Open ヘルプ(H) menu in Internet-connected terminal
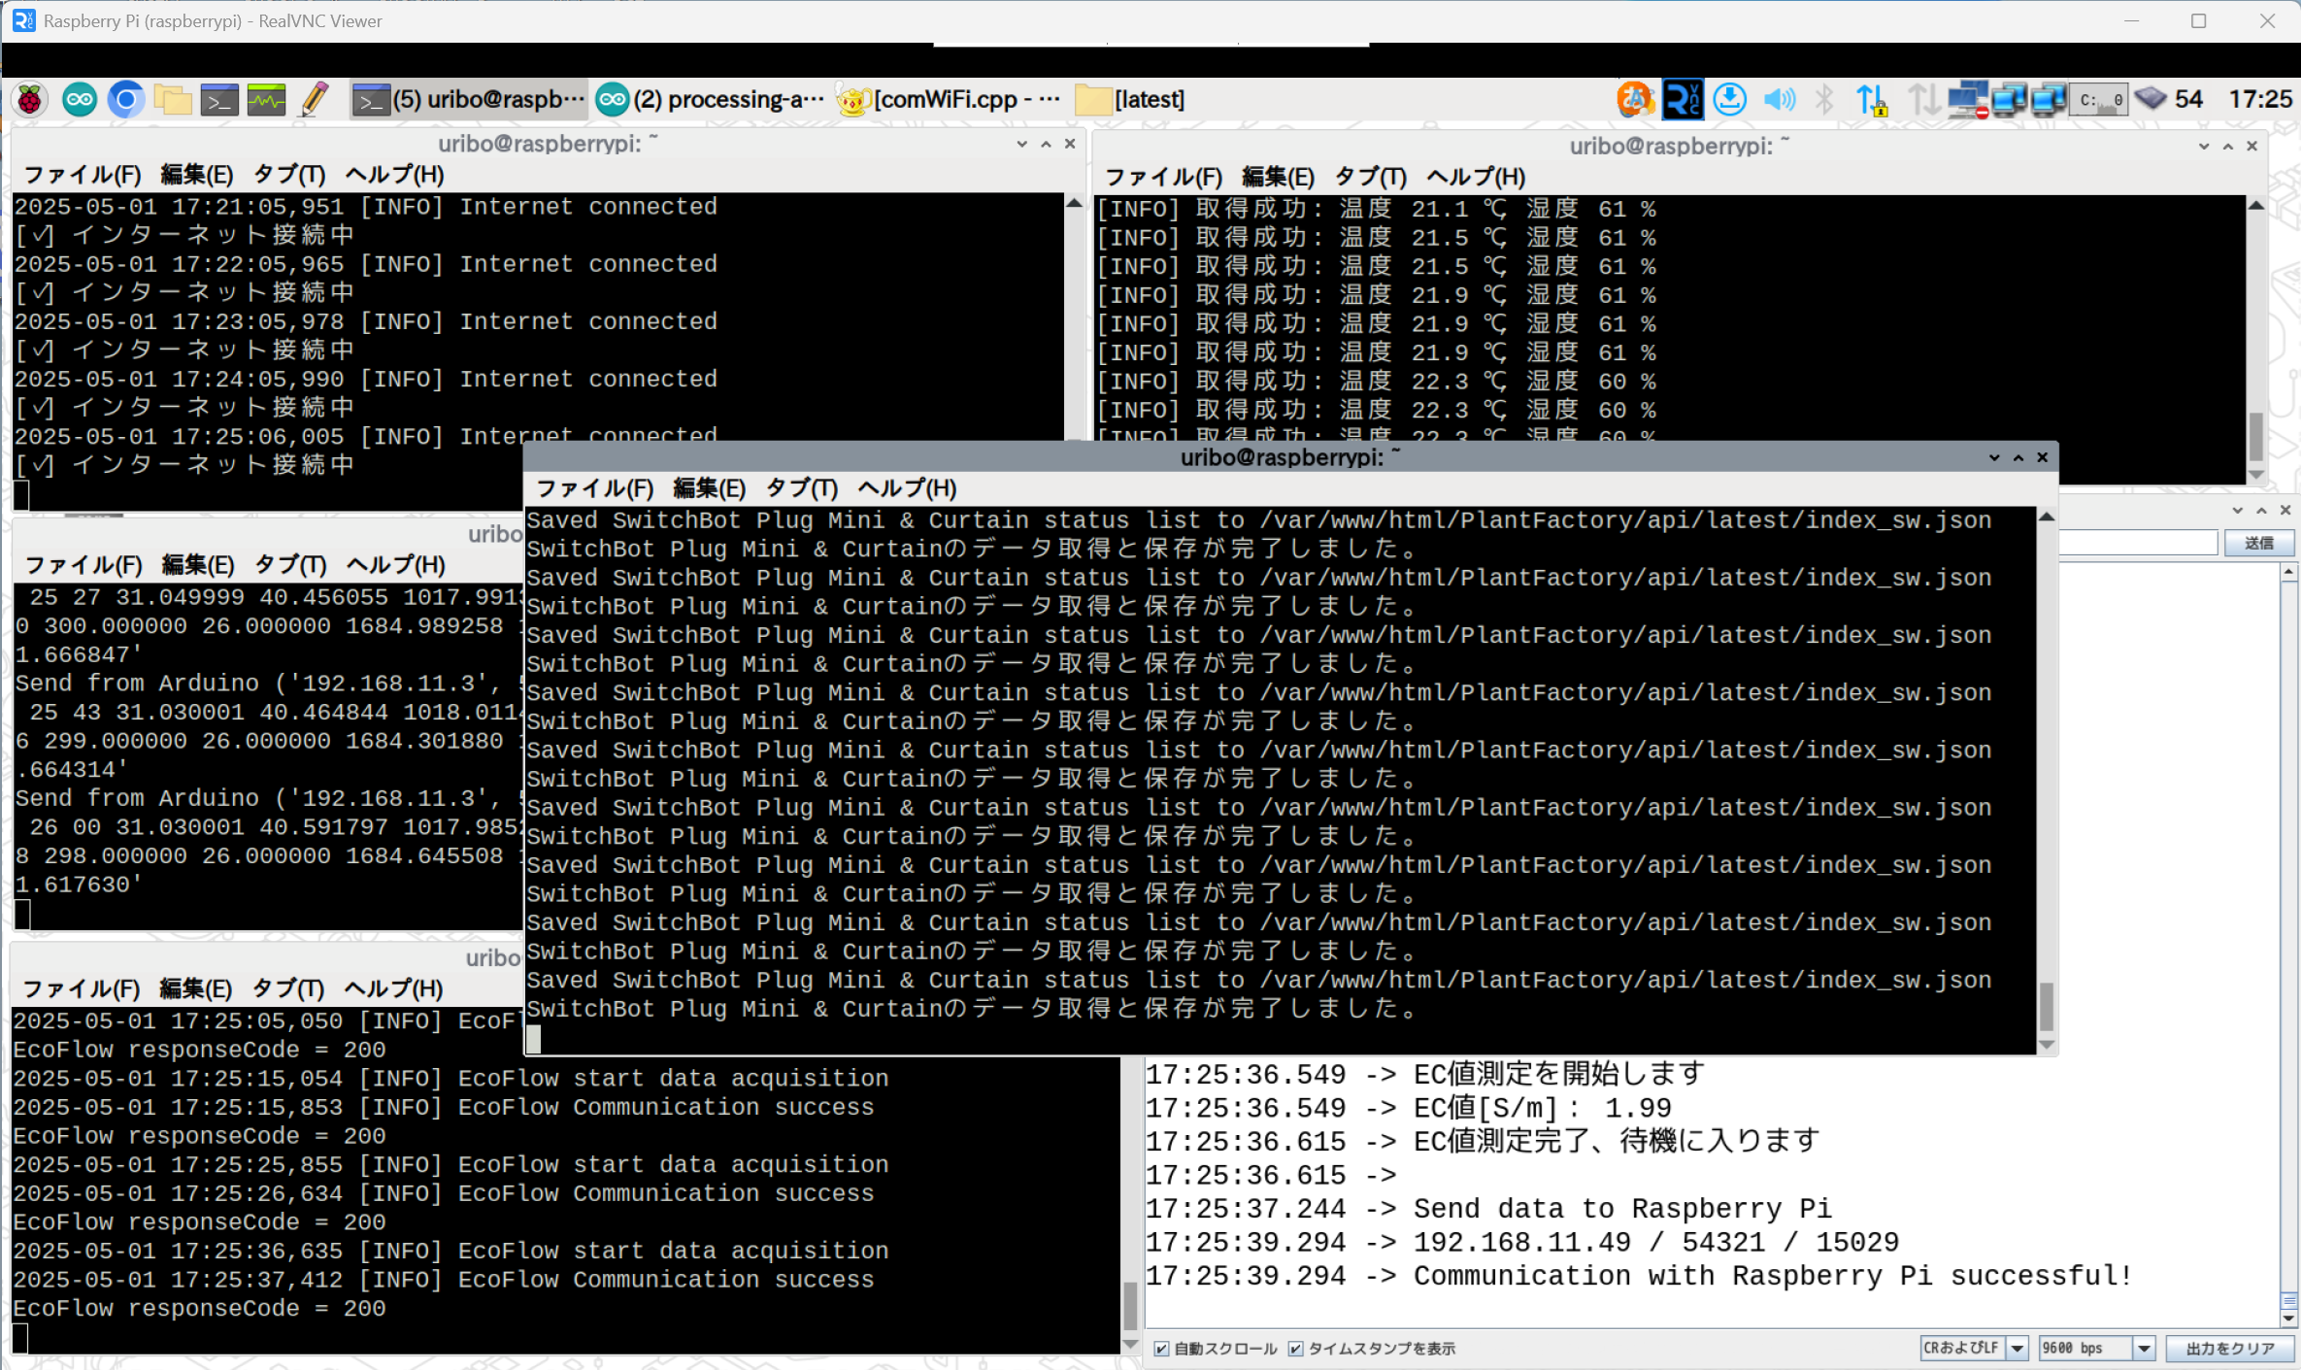Screen dimensions: 2301x1370 (395, 175)
